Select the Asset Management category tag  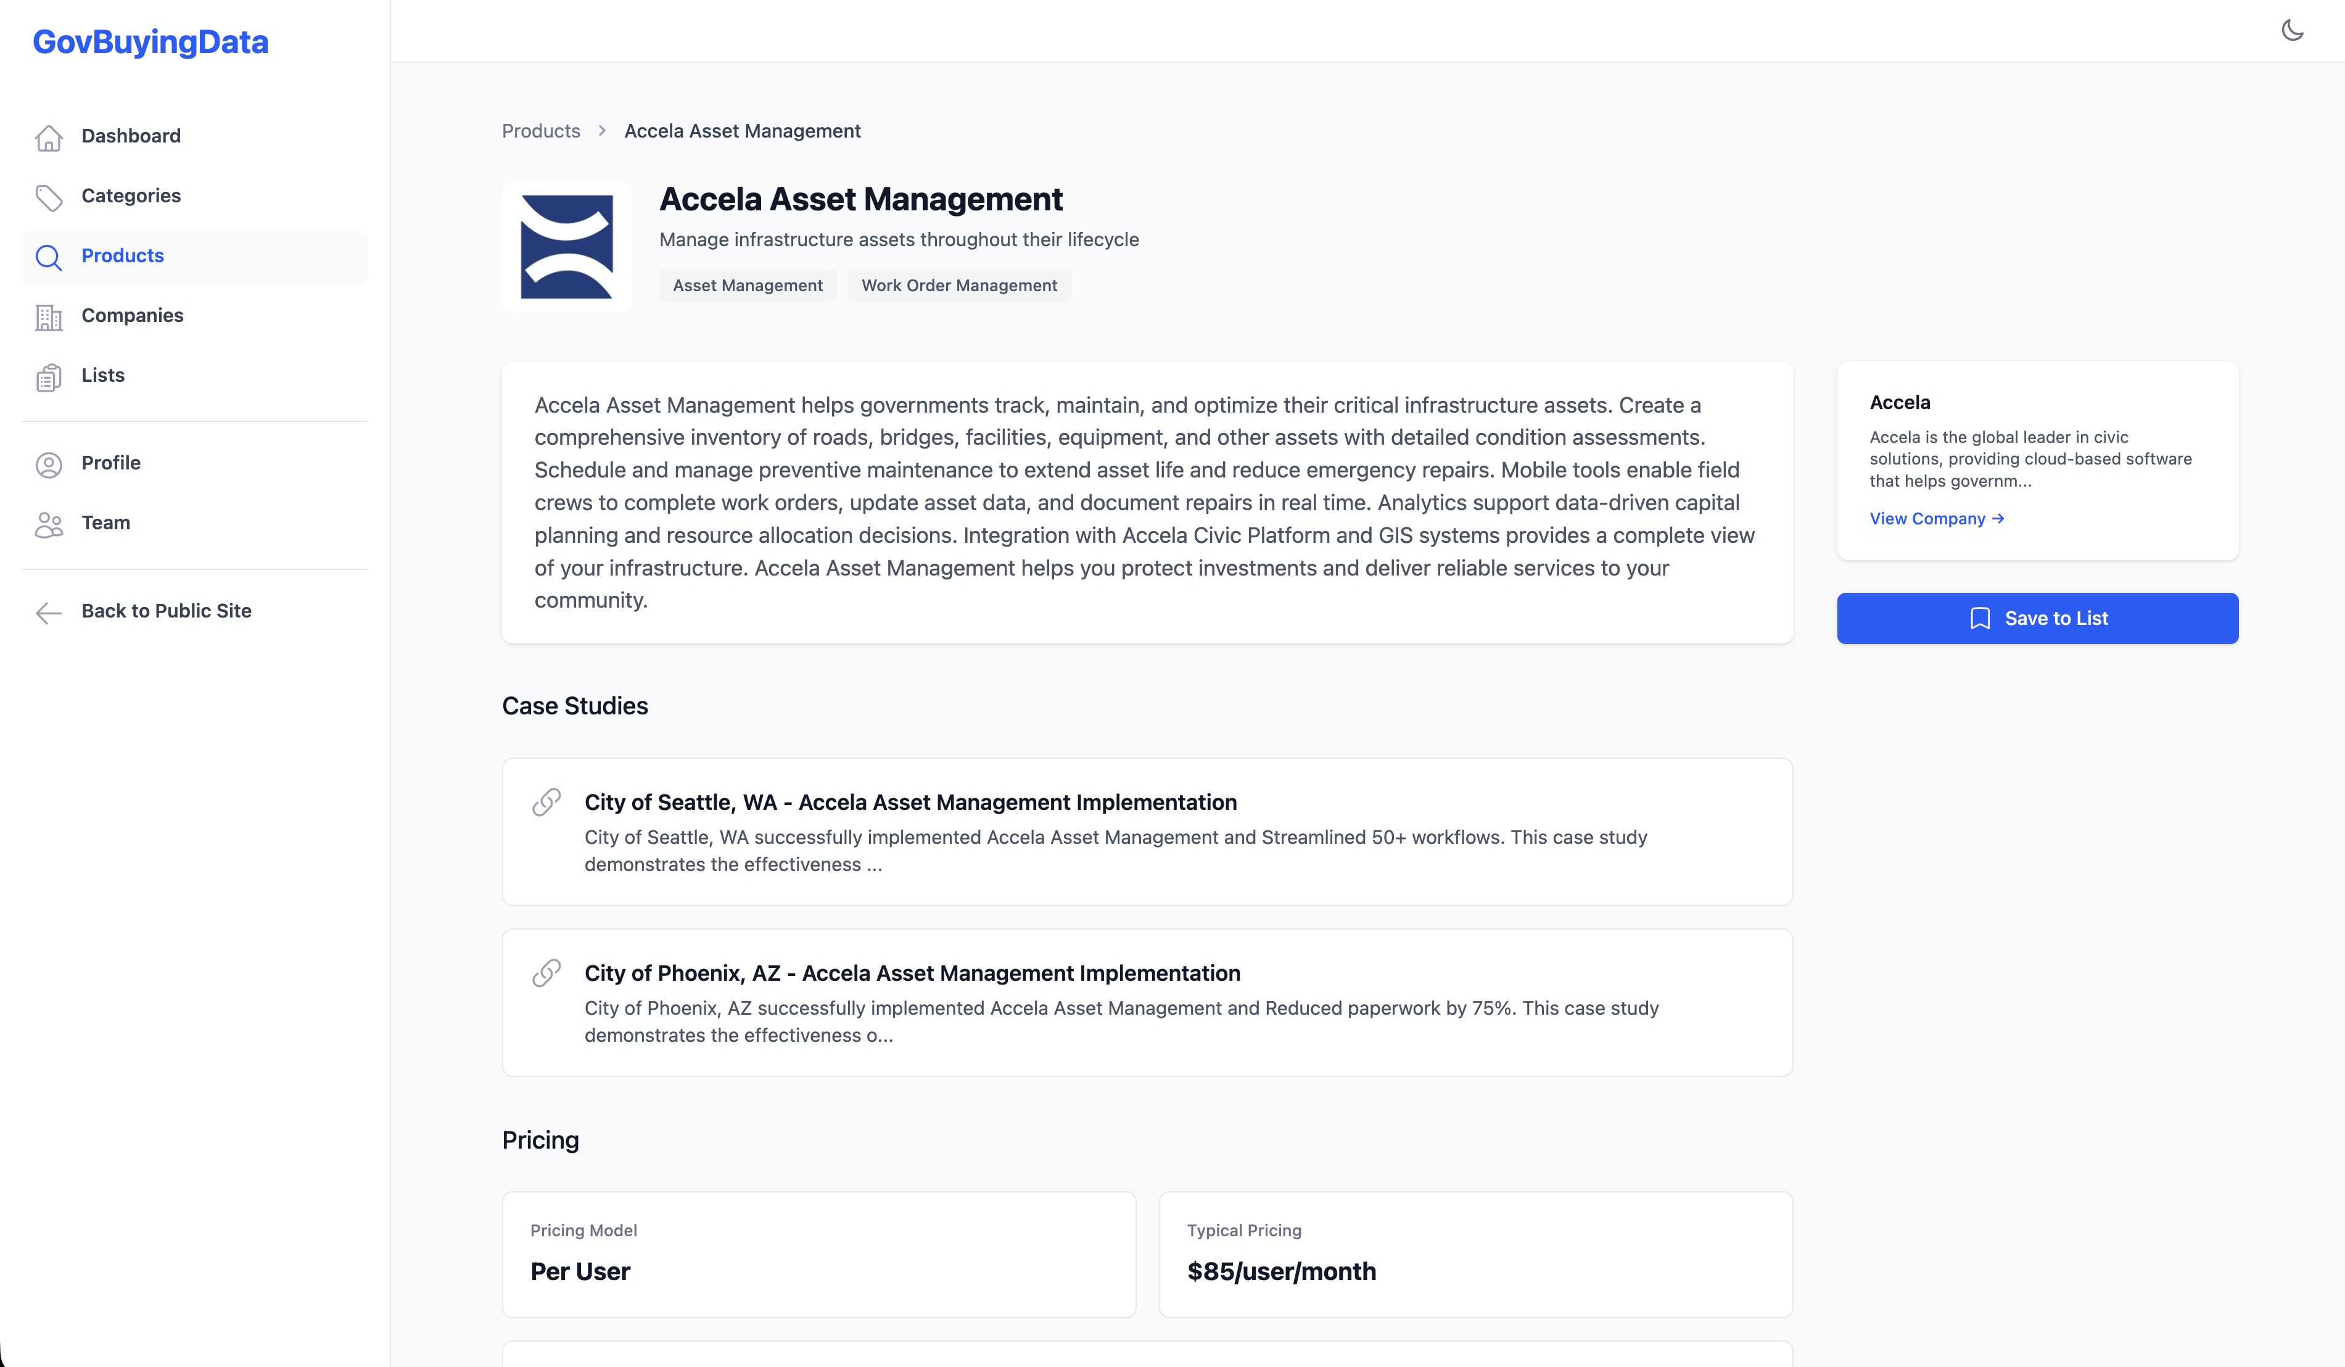click(748, 286)
